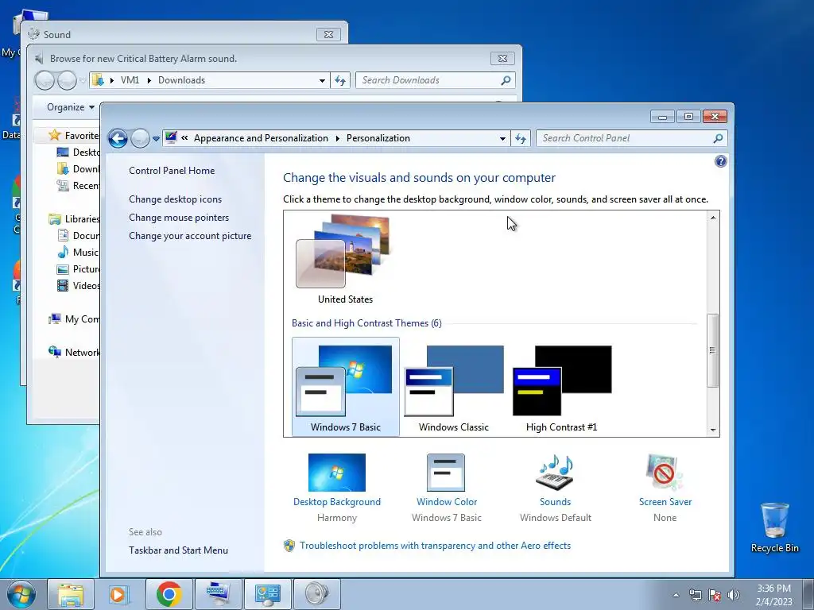Open Control Panel Home
Viewport: 814px width, 610px height.
(172, 171)
